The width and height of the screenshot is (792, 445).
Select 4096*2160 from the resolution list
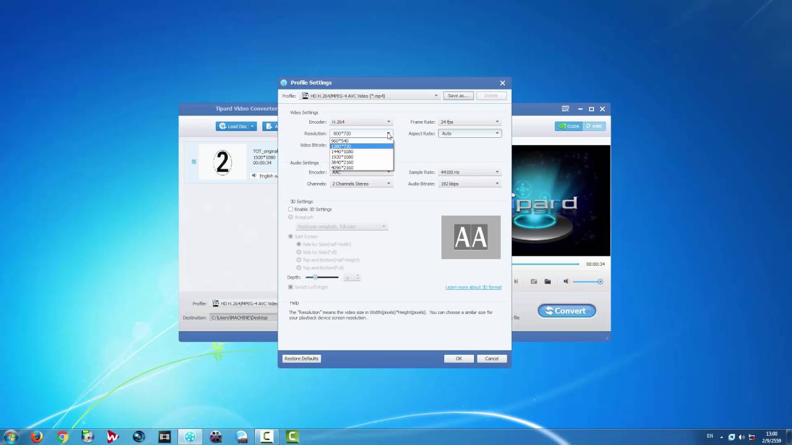click(x=361, y=167)
